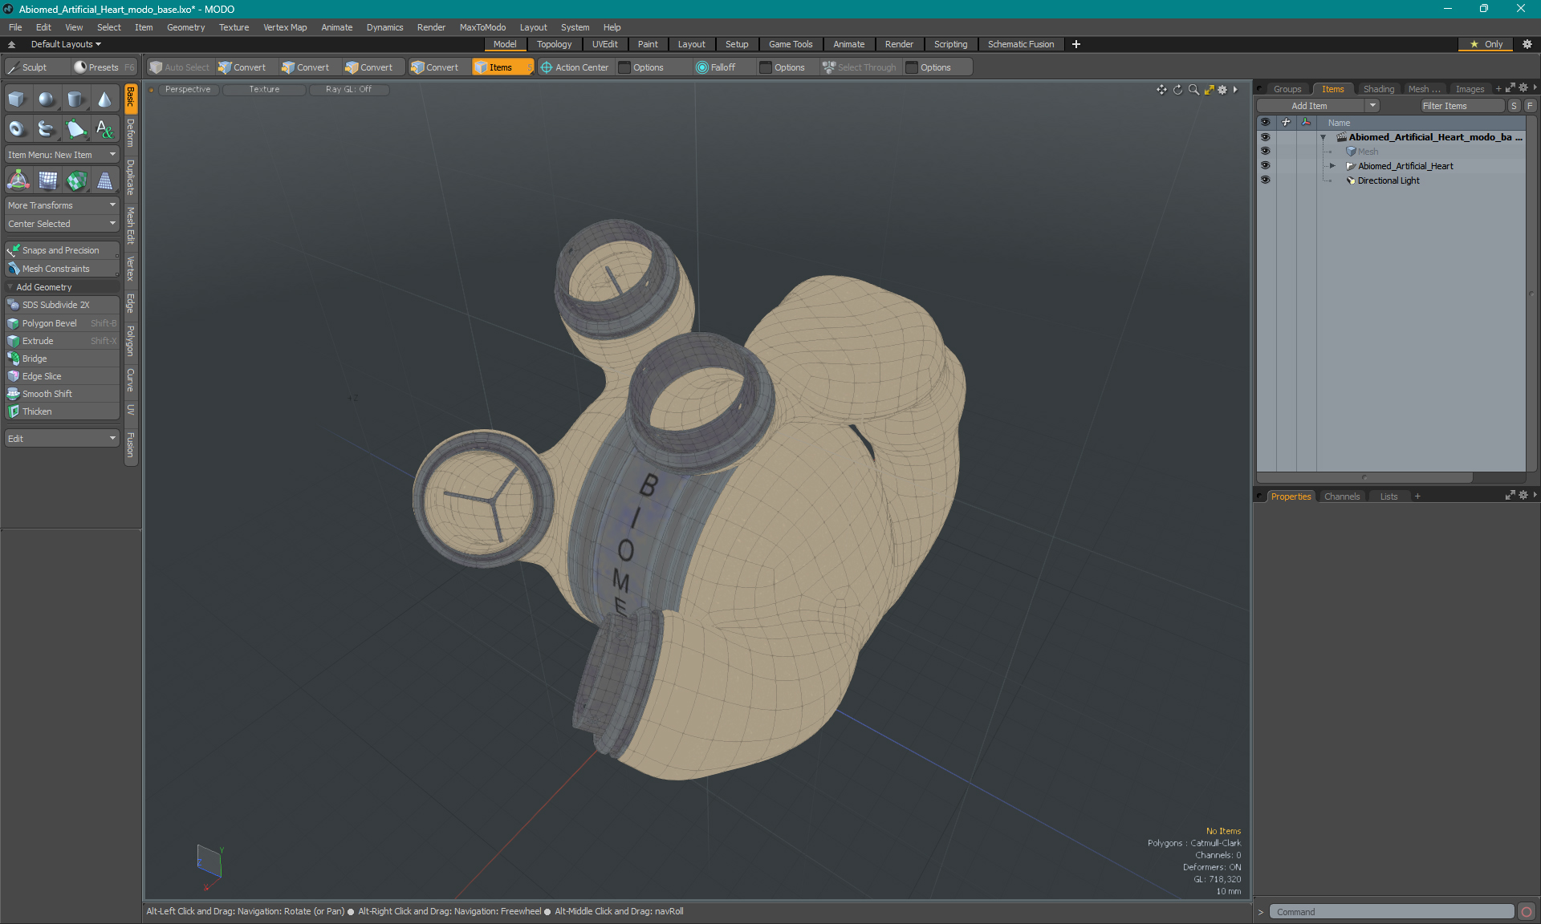Screen dimensions: 1541x924
Task: Select the Pen polygon tool
Action: click(75, 128)
